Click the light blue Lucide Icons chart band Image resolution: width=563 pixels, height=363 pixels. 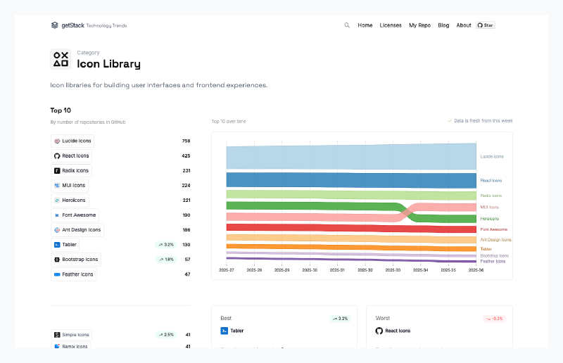pos(350,156)
